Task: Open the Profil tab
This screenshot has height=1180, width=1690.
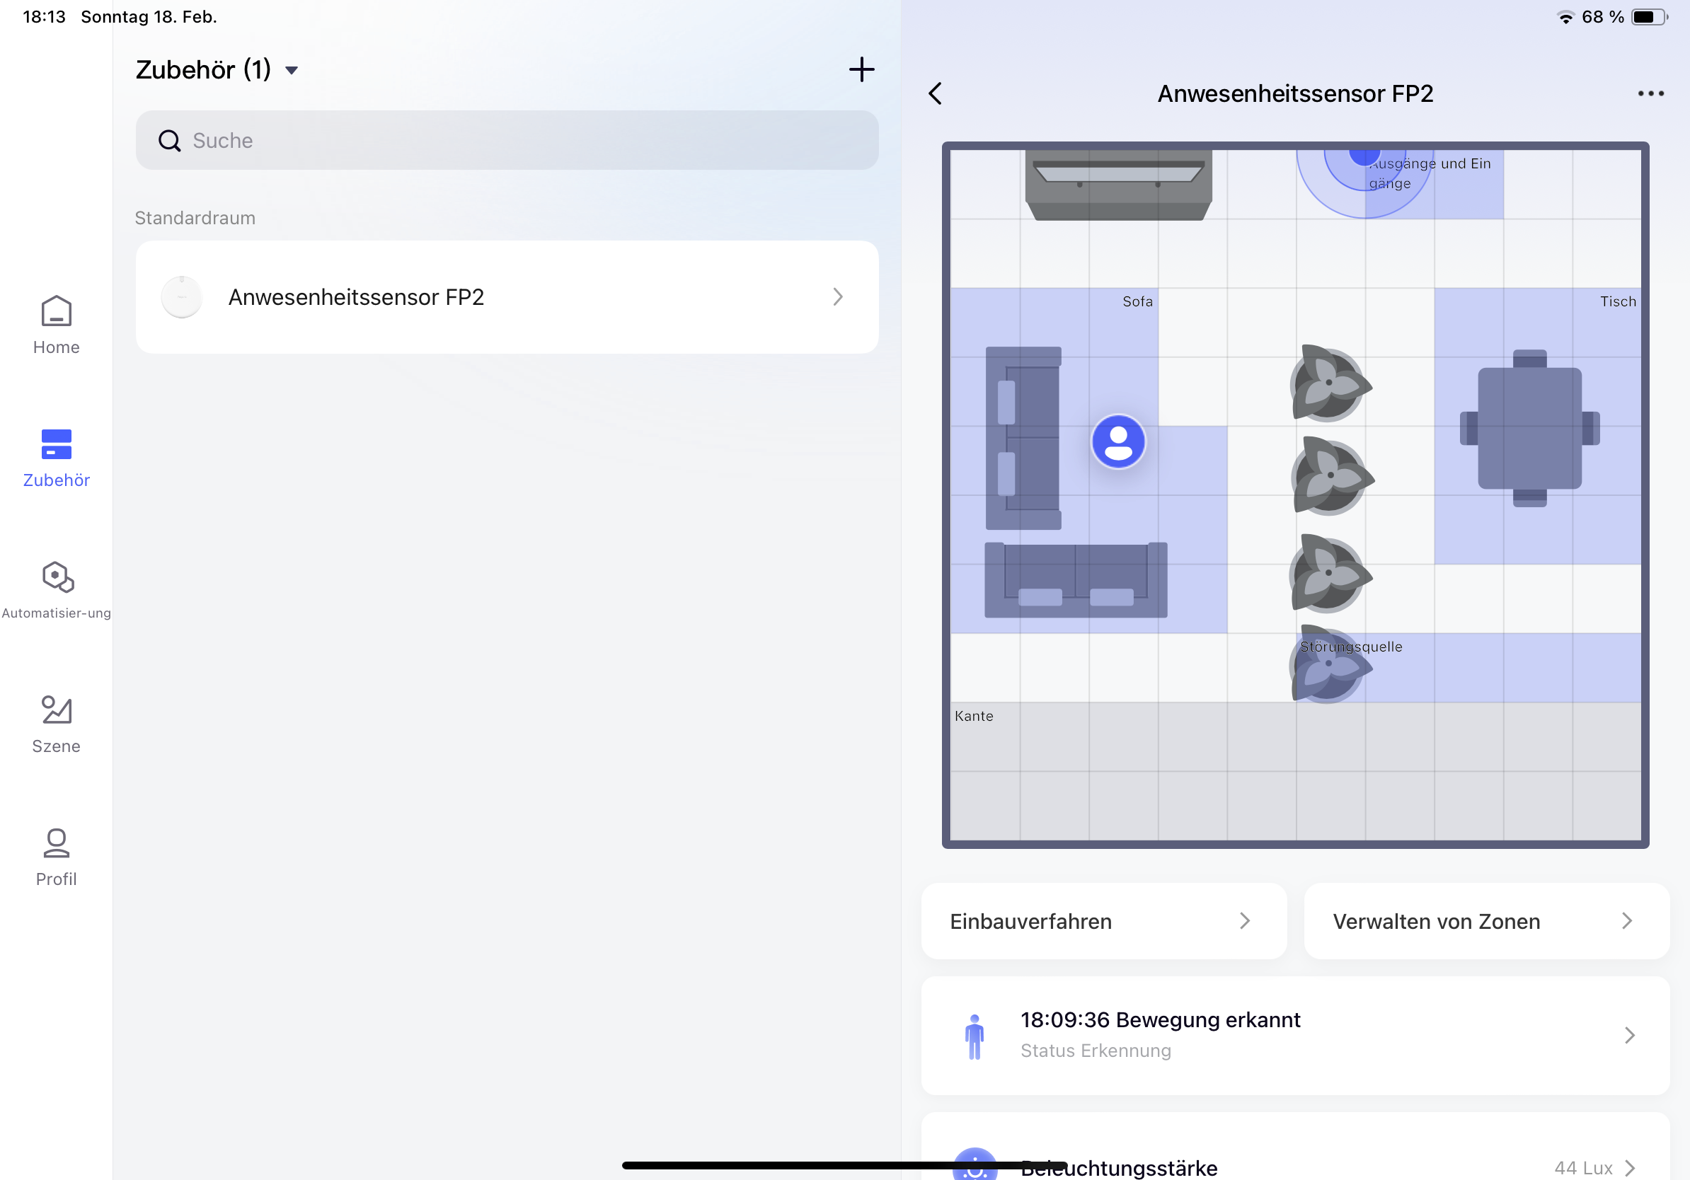Action: pyautogui.click(x=56, y=857)
